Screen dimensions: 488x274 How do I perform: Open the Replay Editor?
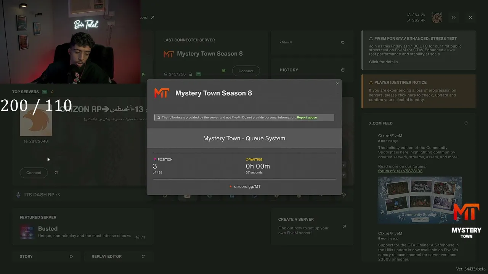(118, 256)
